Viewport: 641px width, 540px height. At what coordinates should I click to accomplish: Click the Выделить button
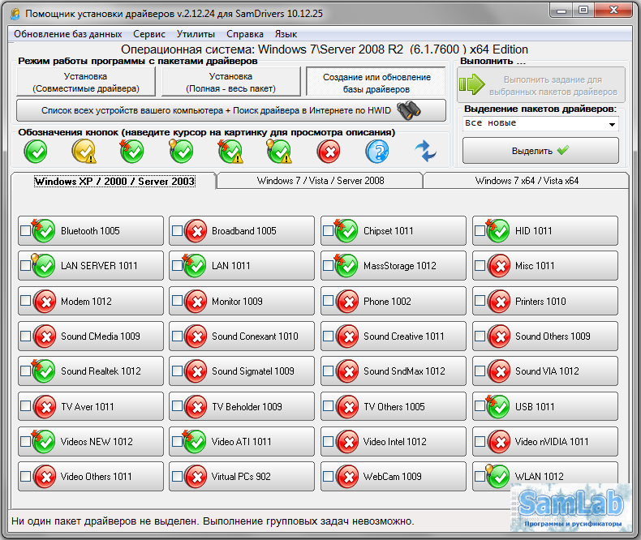[x=540, y=151]
